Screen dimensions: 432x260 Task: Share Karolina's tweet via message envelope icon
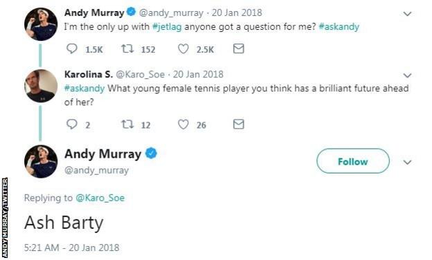(239, 124)
